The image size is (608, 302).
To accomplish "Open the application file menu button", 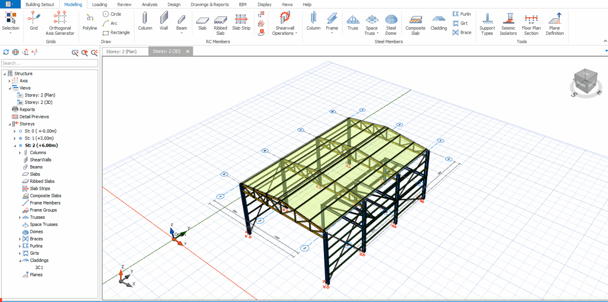I will [x=10, y=4].
